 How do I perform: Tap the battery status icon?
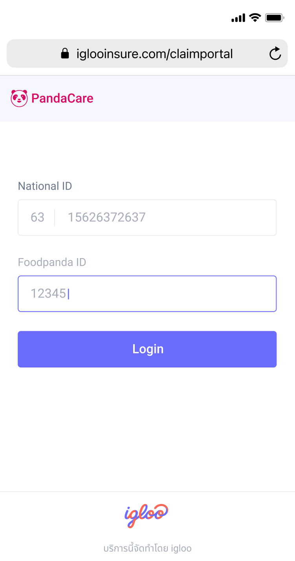[275, 18]
